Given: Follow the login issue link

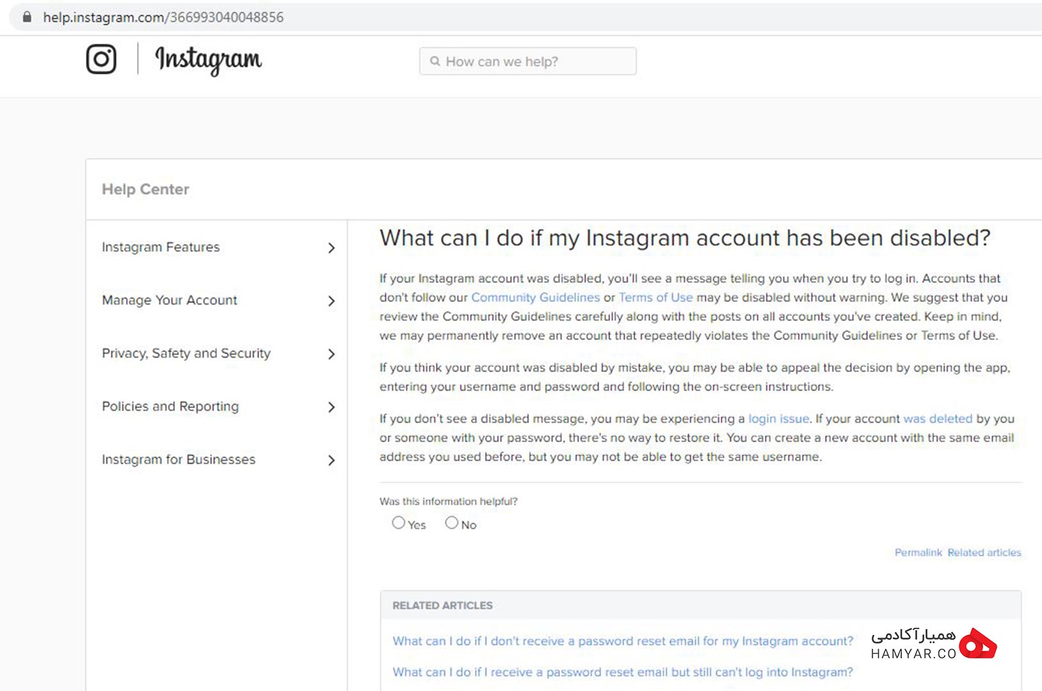Looking at the screenshot, I should [778, 418].
